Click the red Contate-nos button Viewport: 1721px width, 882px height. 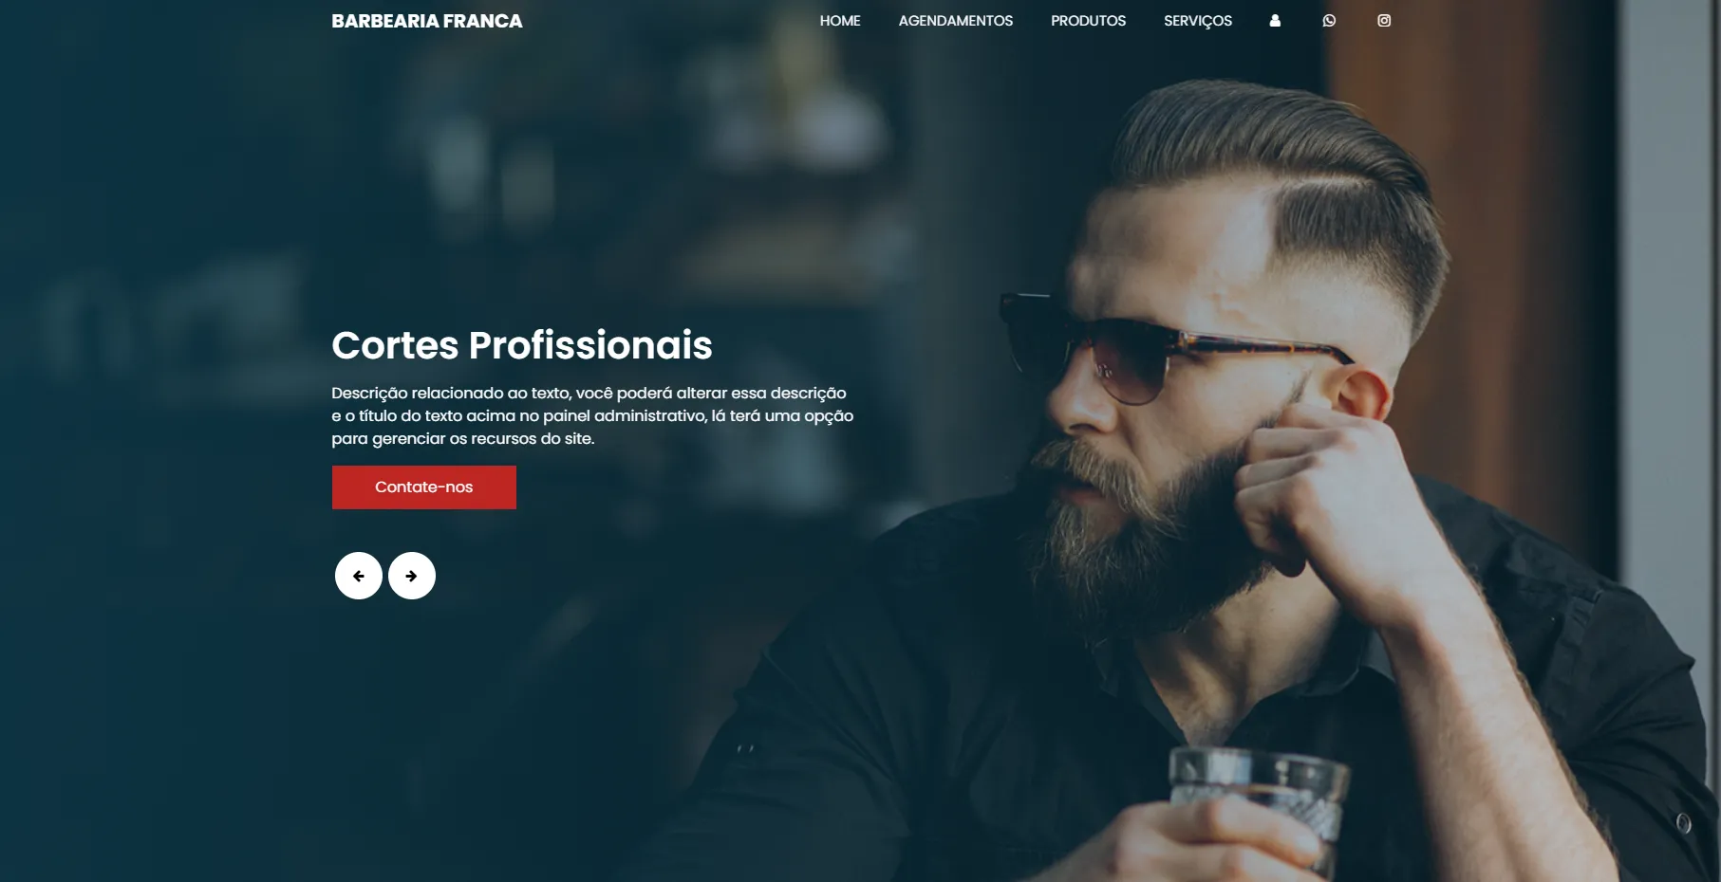[x=424, y=487]
